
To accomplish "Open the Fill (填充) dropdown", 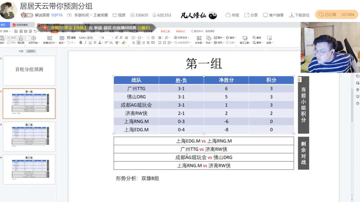I will click(x=231, y=38).
